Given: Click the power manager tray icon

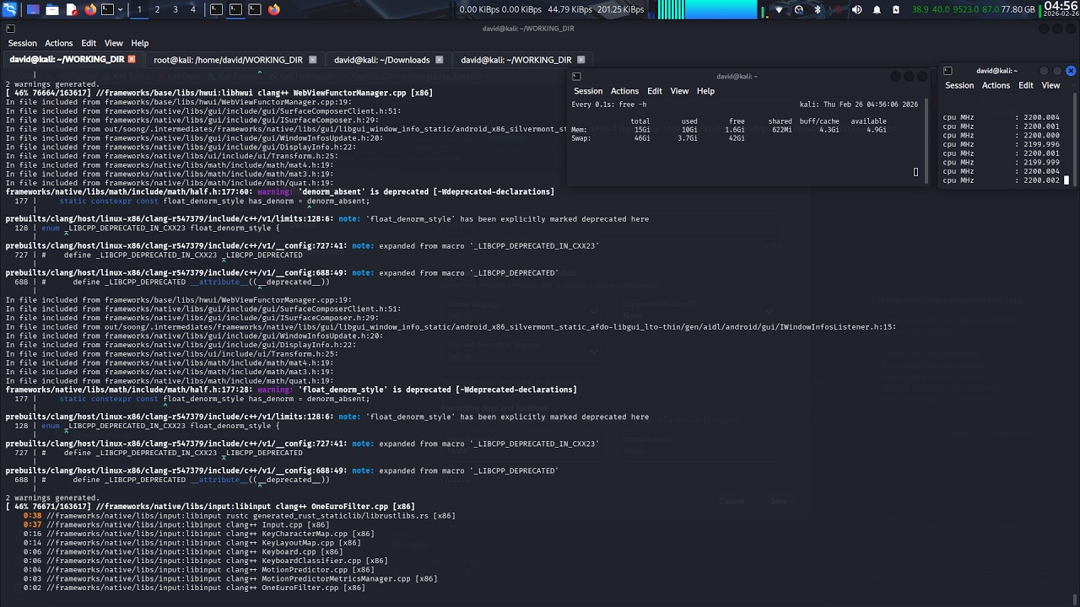Looking at the screenshot, I should coord(799,9).
